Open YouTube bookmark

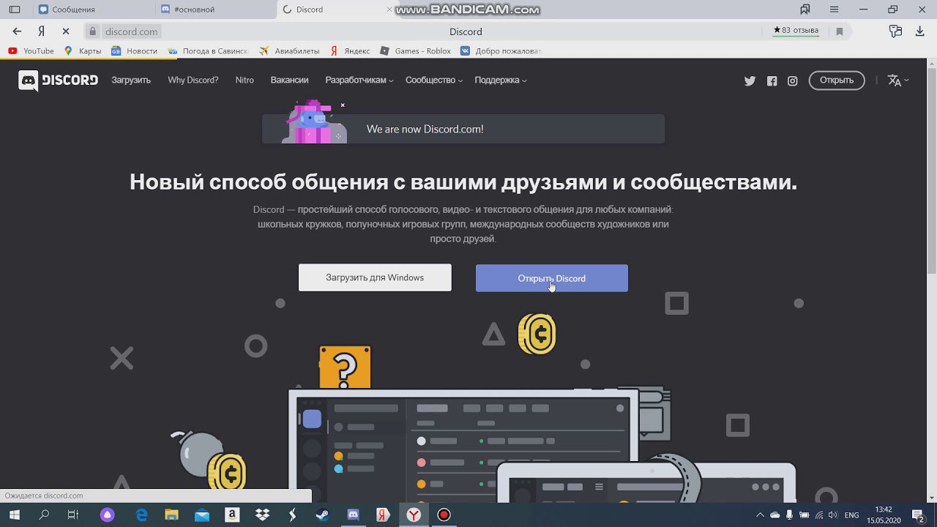pos(31,51)
